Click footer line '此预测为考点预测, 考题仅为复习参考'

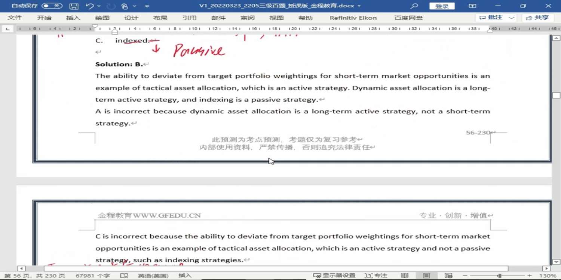pos(284,140)
